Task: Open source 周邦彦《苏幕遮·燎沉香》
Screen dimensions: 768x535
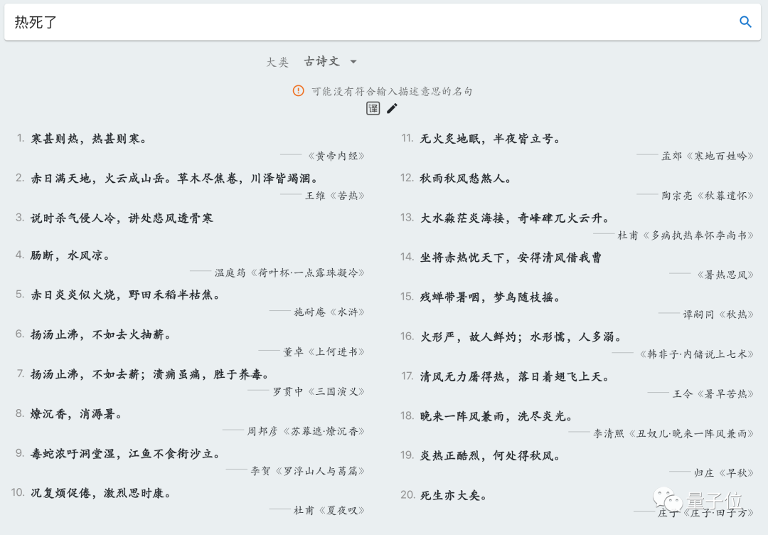Action: pyautogui.click(x=306, y=432)
